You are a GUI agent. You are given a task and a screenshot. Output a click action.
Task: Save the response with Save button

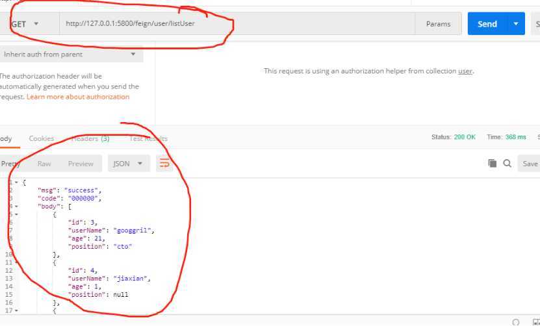pos(529,164)
